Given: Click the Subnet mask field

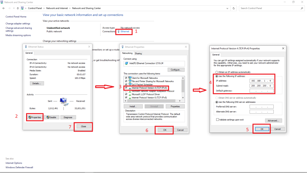Looking at the screenshot, I should click(x=261, y=86).
